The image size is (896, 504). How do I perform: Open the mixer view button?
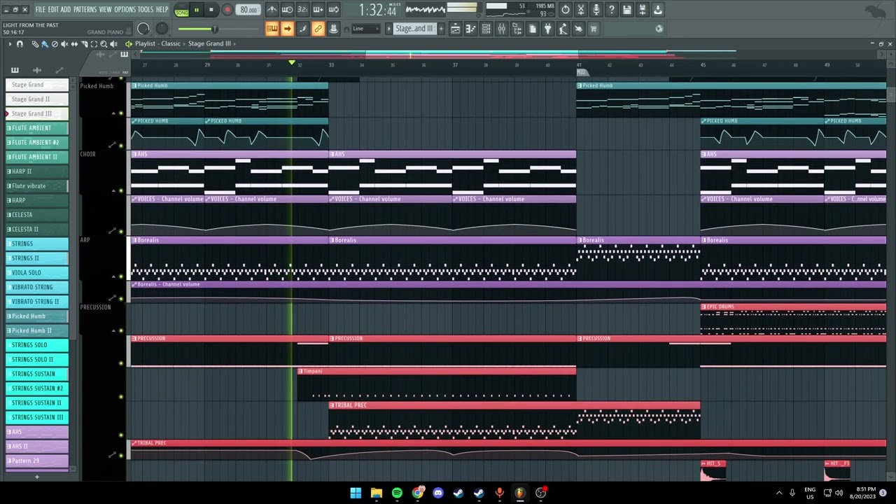click(x=501, y=29)
